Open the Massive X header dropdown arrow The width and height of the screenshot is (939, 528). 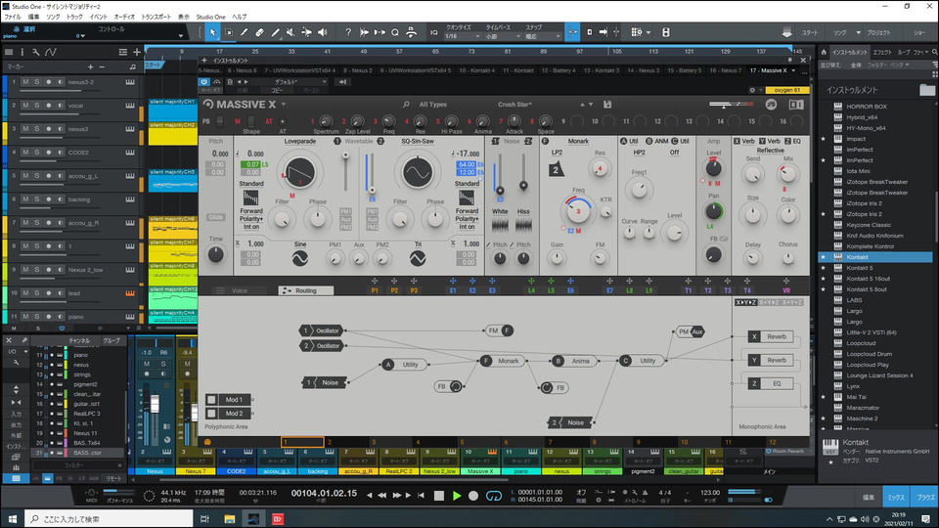pyautogui.click(x=284, y=105)
